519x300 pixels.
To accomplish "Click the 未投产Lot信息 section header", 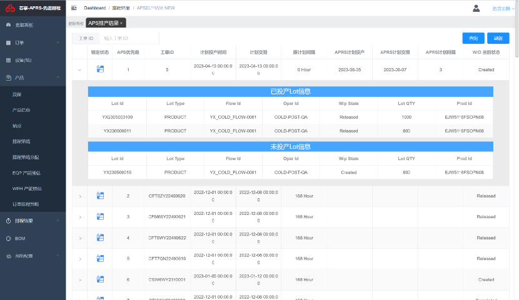I will click(291, 147).
